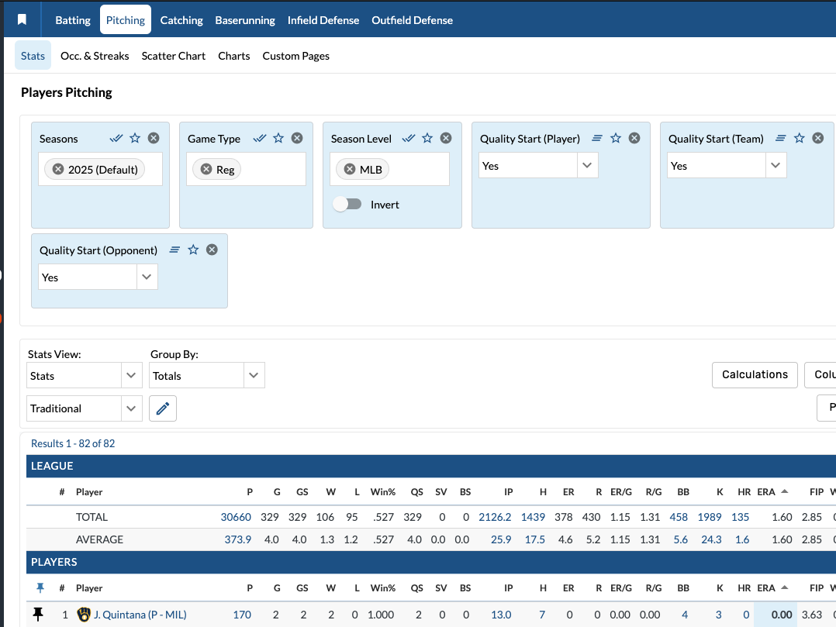This screenshot has width=836, height=627.
Task: Switch to the Batting tab
Action: pos(73,20)
